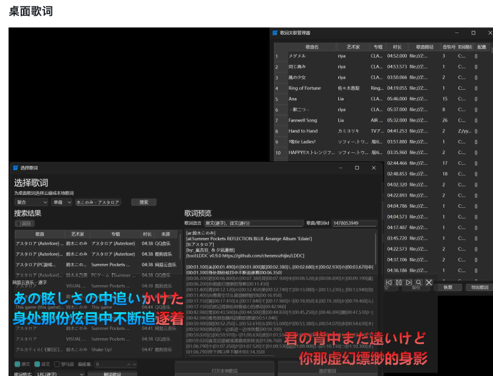Click the 搜索 button
Image resolution: width=493 pixels, height=376 pixels.
[143, 202]
